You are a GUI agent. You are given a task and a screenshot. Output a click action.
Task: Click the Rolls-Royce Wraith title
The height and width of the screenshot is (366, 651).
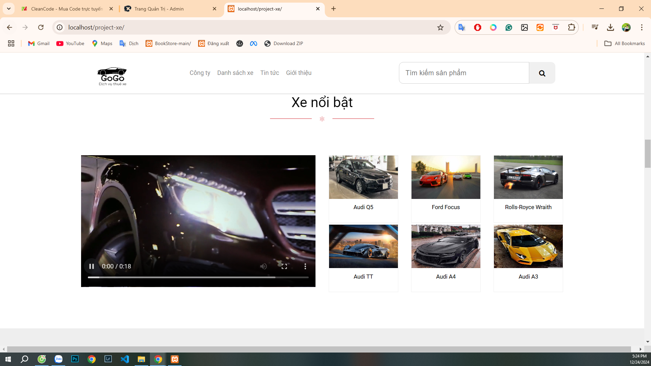[528, 207]
